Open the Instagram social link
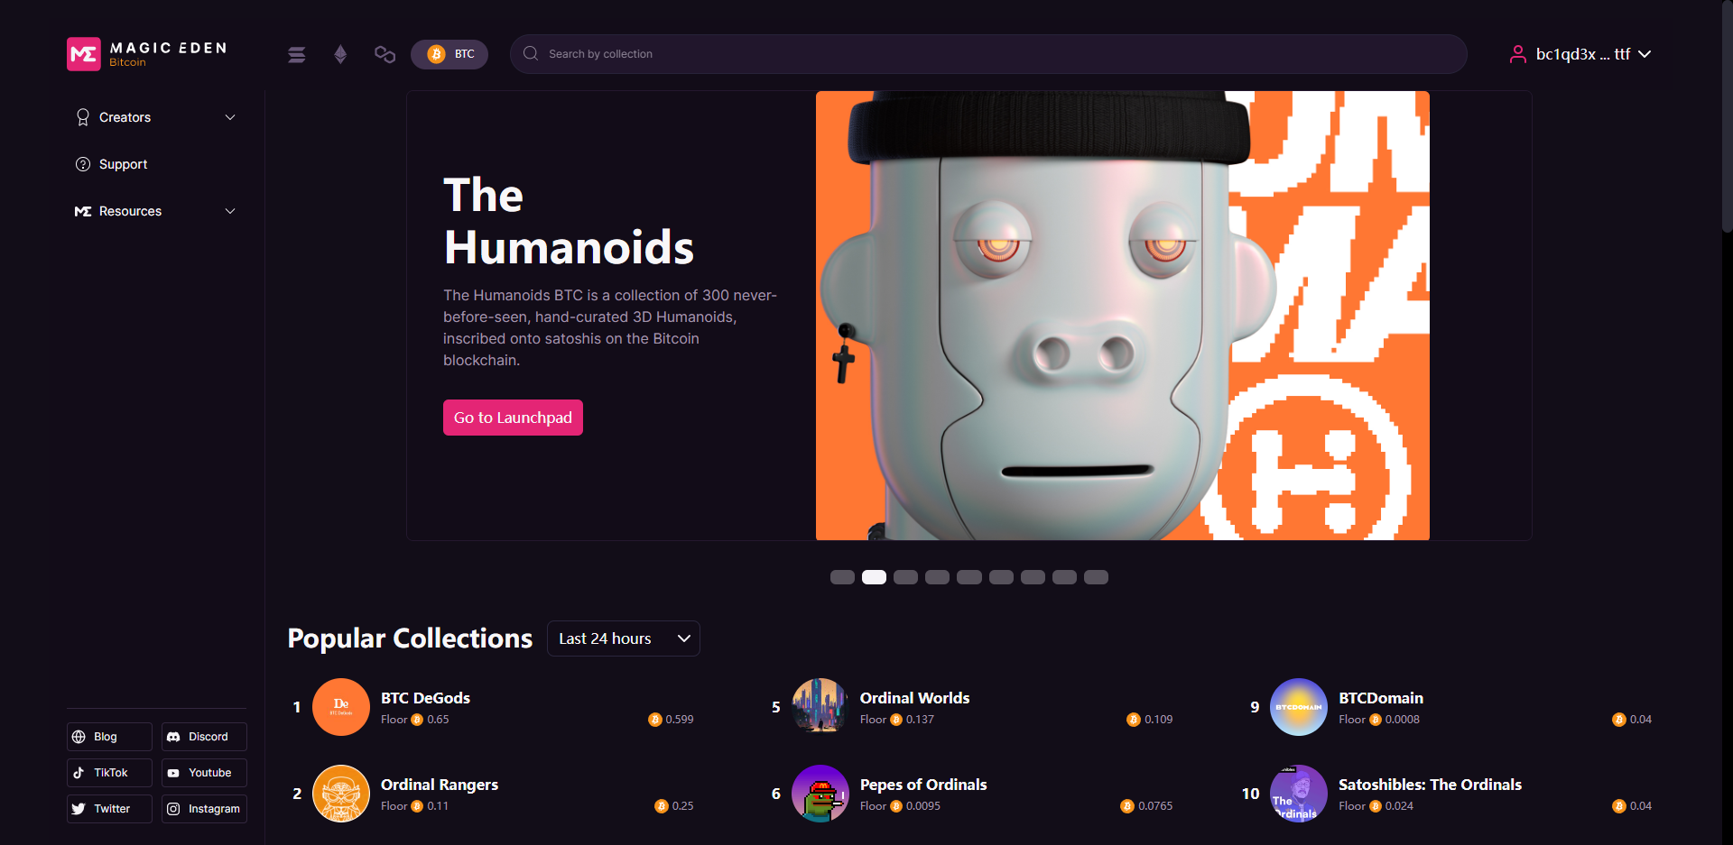1733x845 pixels. pos(204,809)
